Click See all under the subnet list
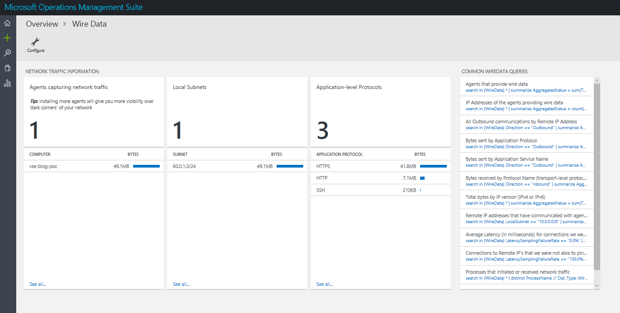 pos(181,284)
